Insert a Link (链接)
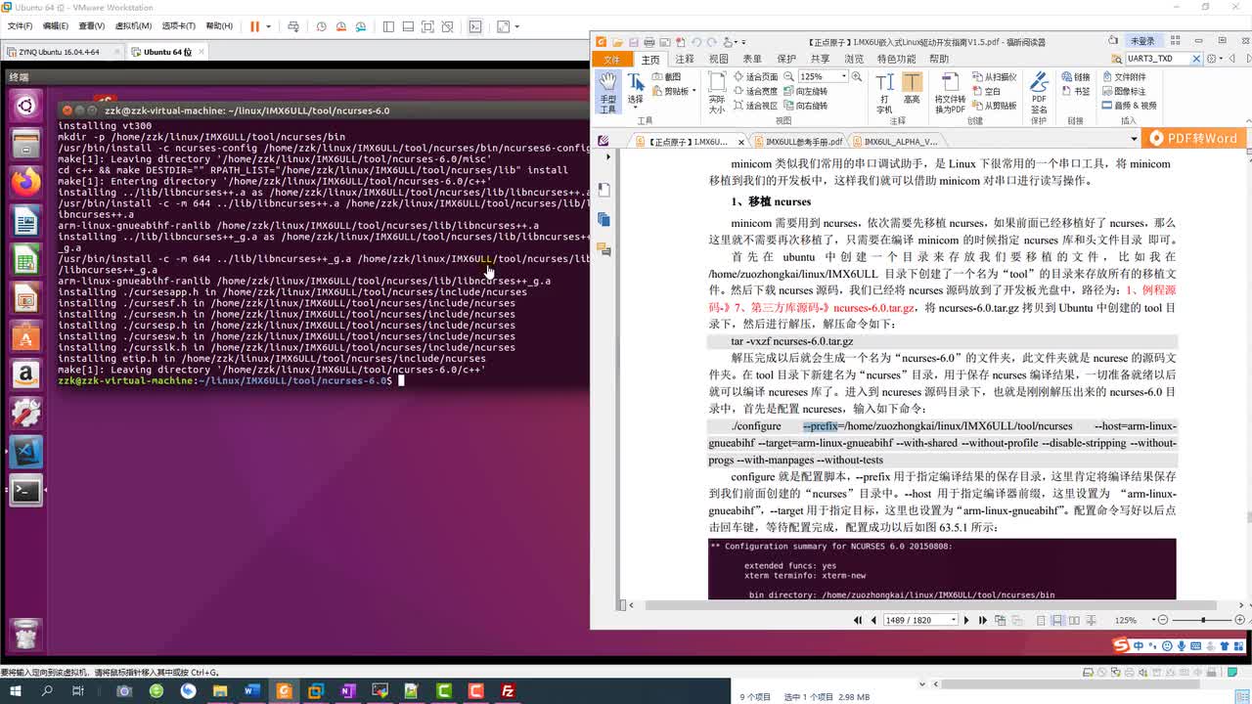 coord(1075,76)
